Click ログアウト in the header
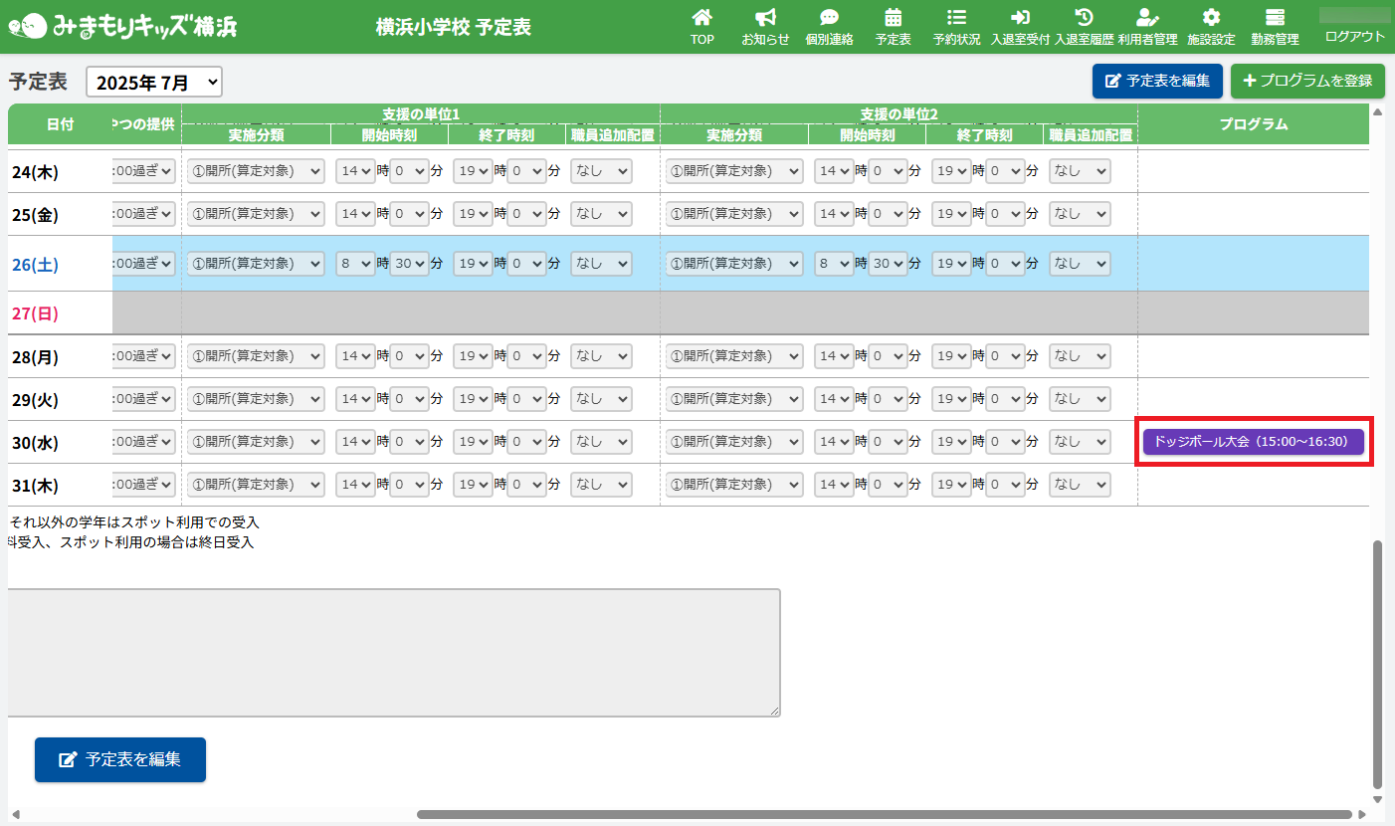This screenshot has width=1395, height=826. (1354, 36)
